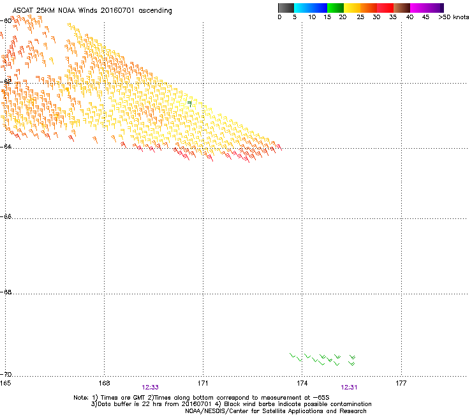Click the latitude label -68
This screenshot has height=415, width=472.
[6, 292]
